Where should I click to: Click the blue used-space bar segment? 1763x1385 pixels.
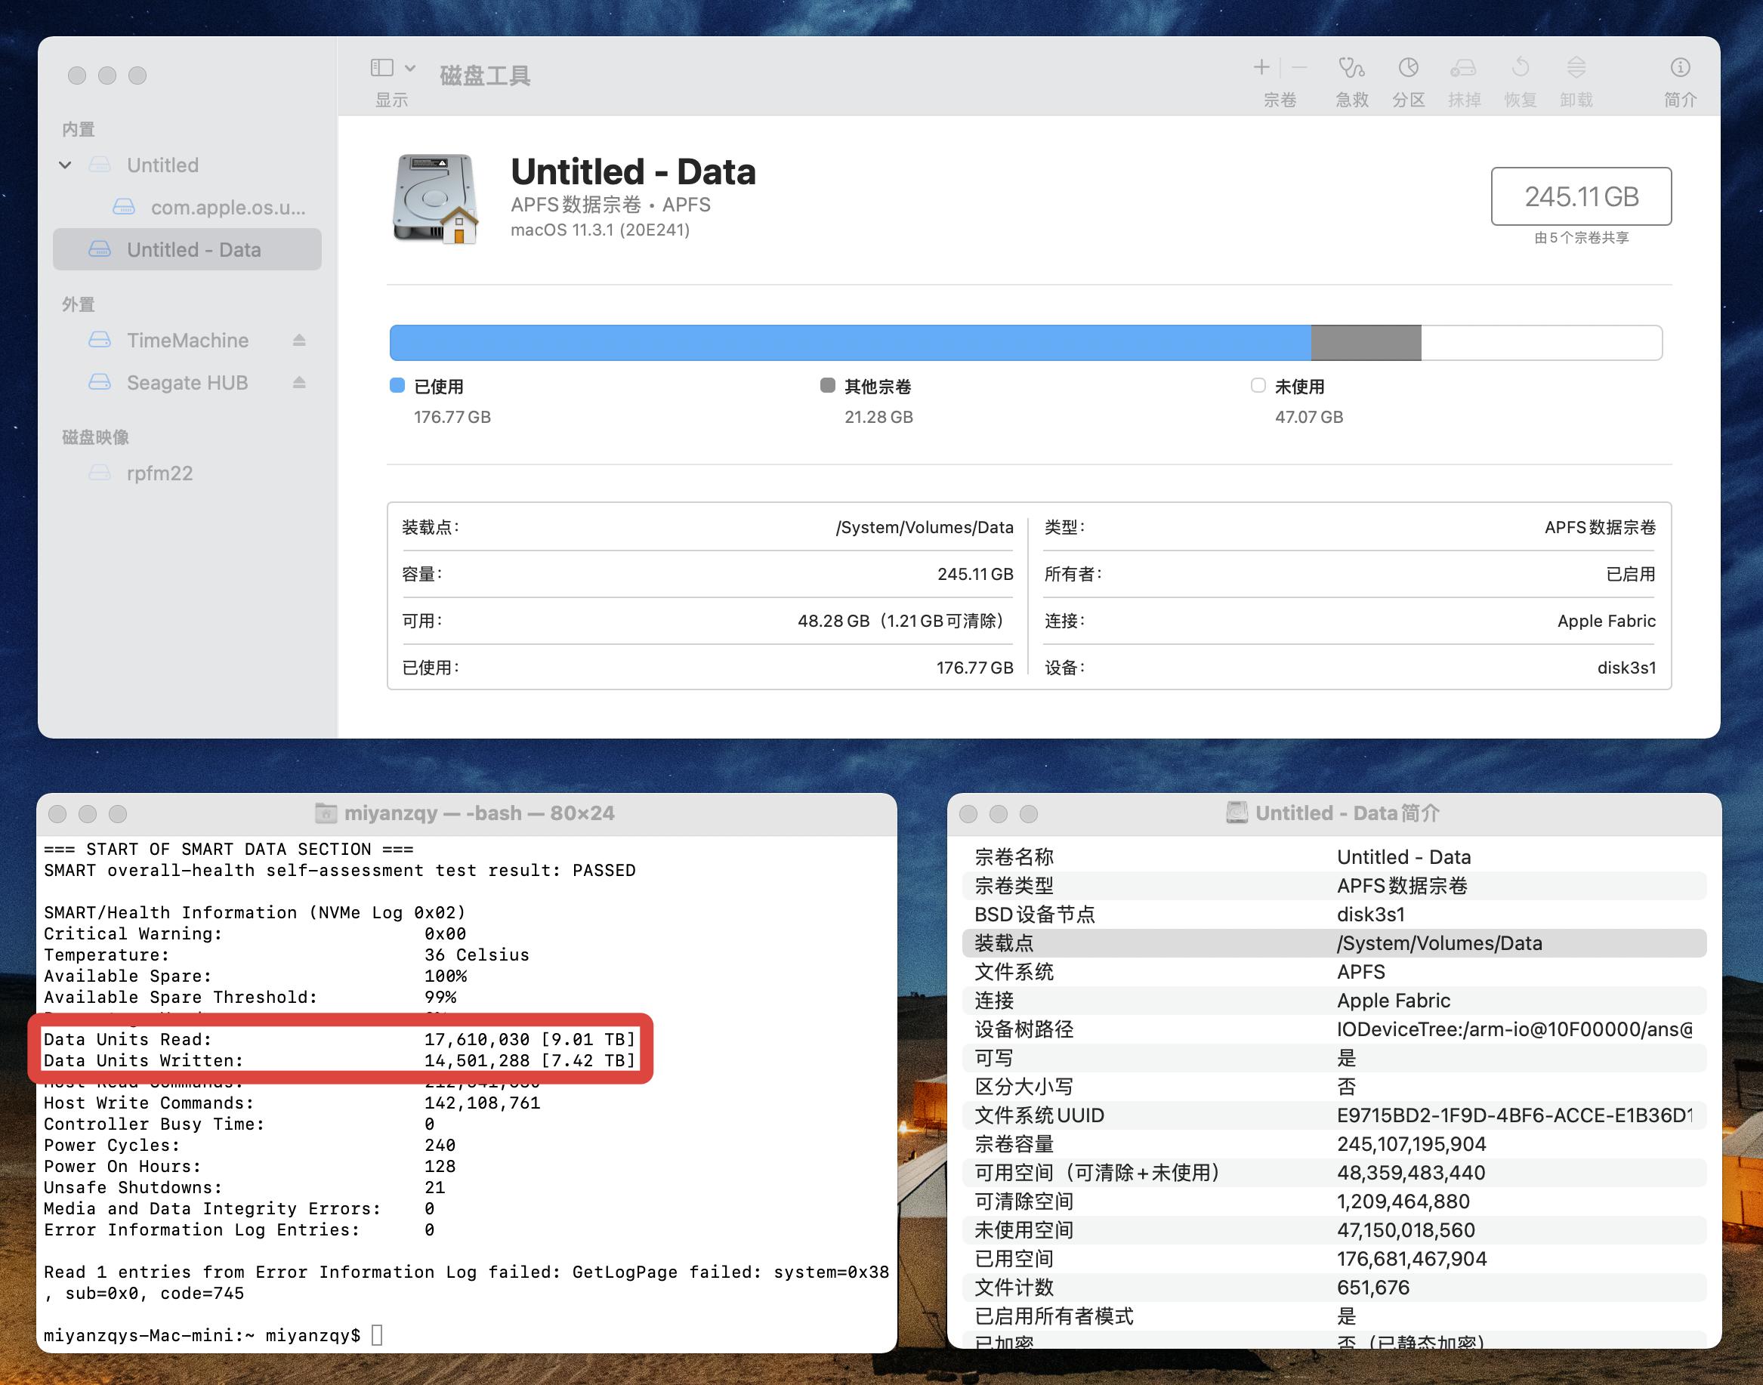tap(849, 342)
